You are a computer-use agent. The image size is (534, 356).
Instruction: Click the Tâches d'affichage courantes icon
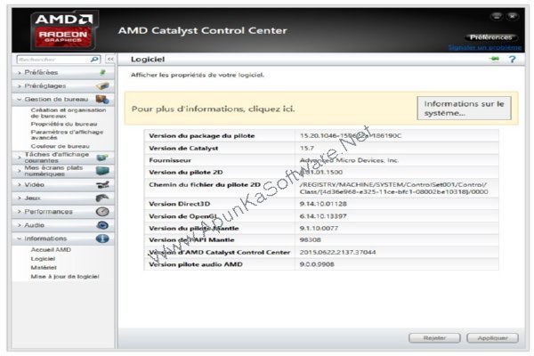tap(102, 158)
